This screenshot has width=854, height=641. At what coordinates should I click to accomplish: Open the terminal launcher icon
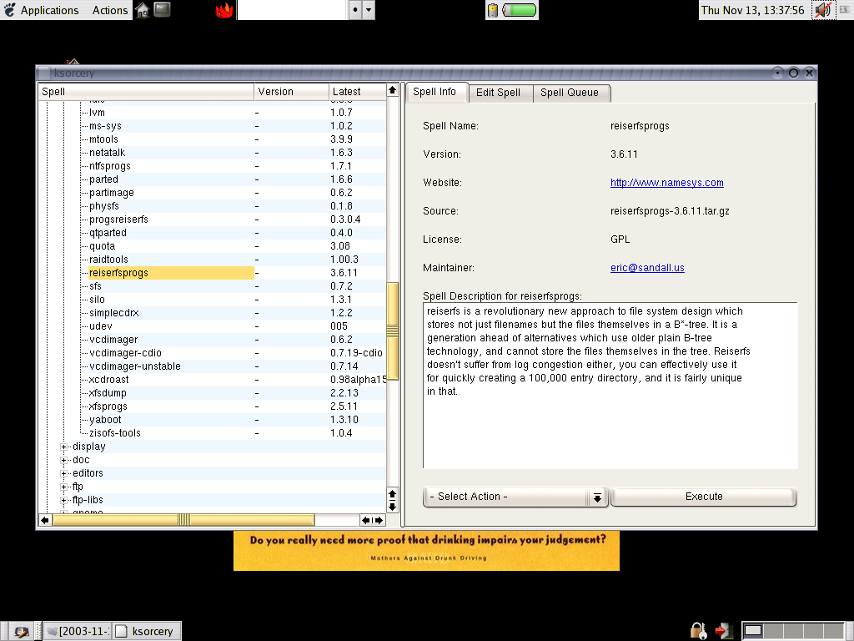coord(163,10)
